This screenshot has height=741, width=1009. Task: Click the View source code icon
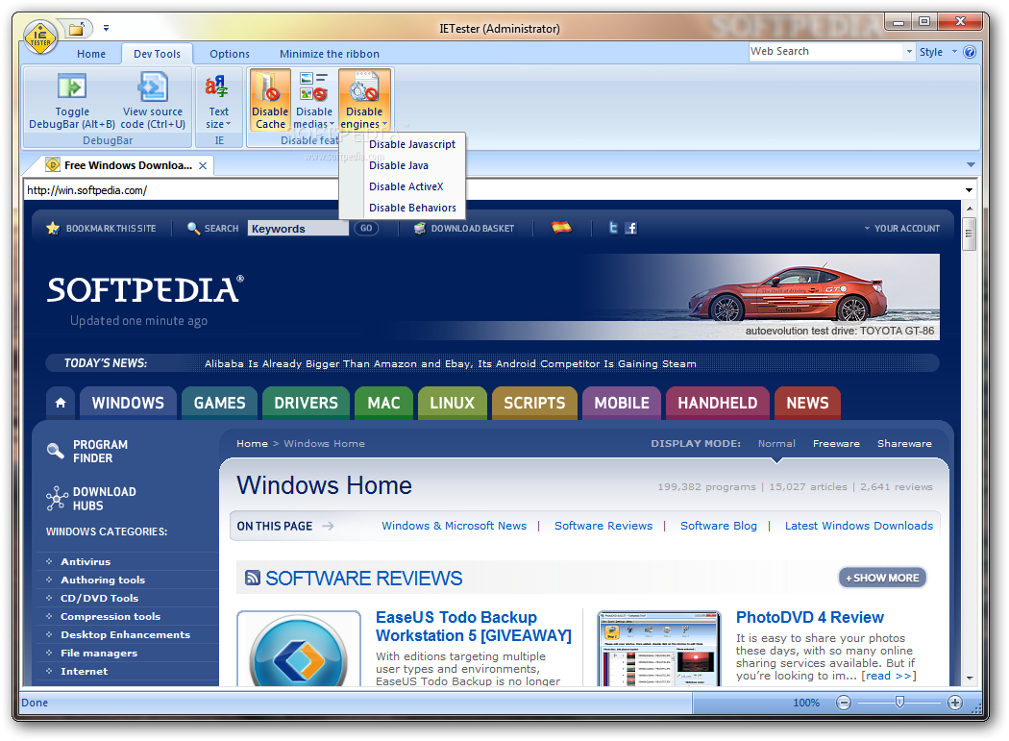pyautogui.click(x=153, y=86)
